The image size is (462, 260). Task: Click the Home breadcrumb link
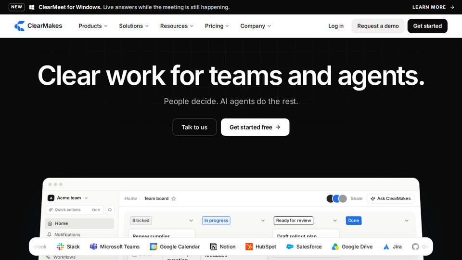click(130, 198)
